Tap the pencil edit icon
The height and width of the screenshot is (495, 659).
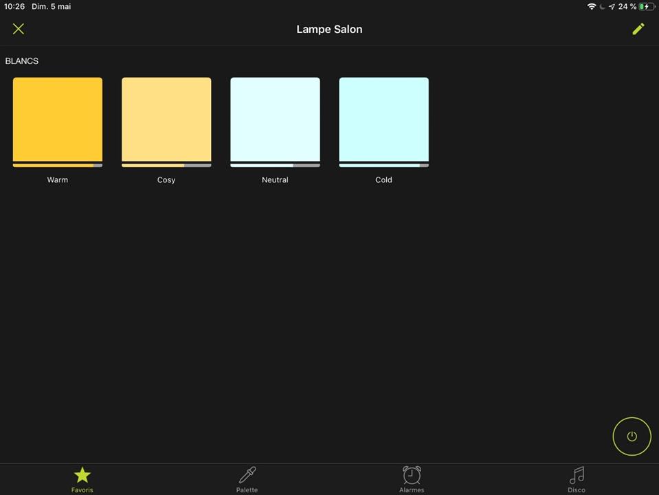tap(638, 29)
